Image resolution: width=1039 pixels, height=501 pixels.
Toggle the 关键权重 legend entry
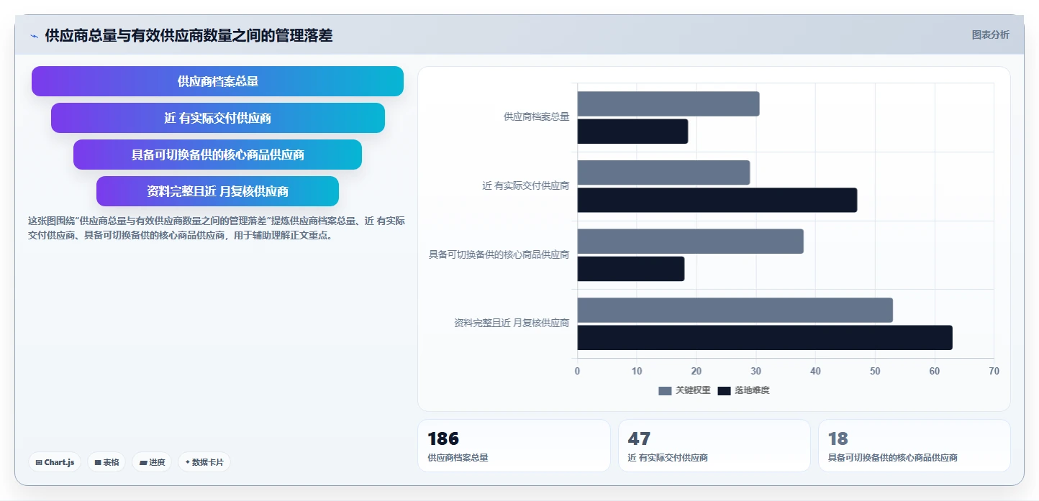tap(684, 390)
